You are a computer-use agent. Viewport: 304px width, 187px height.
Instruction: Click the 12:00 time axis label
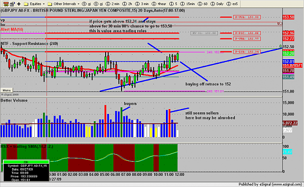pyautogui.click(x=179, y=174)
